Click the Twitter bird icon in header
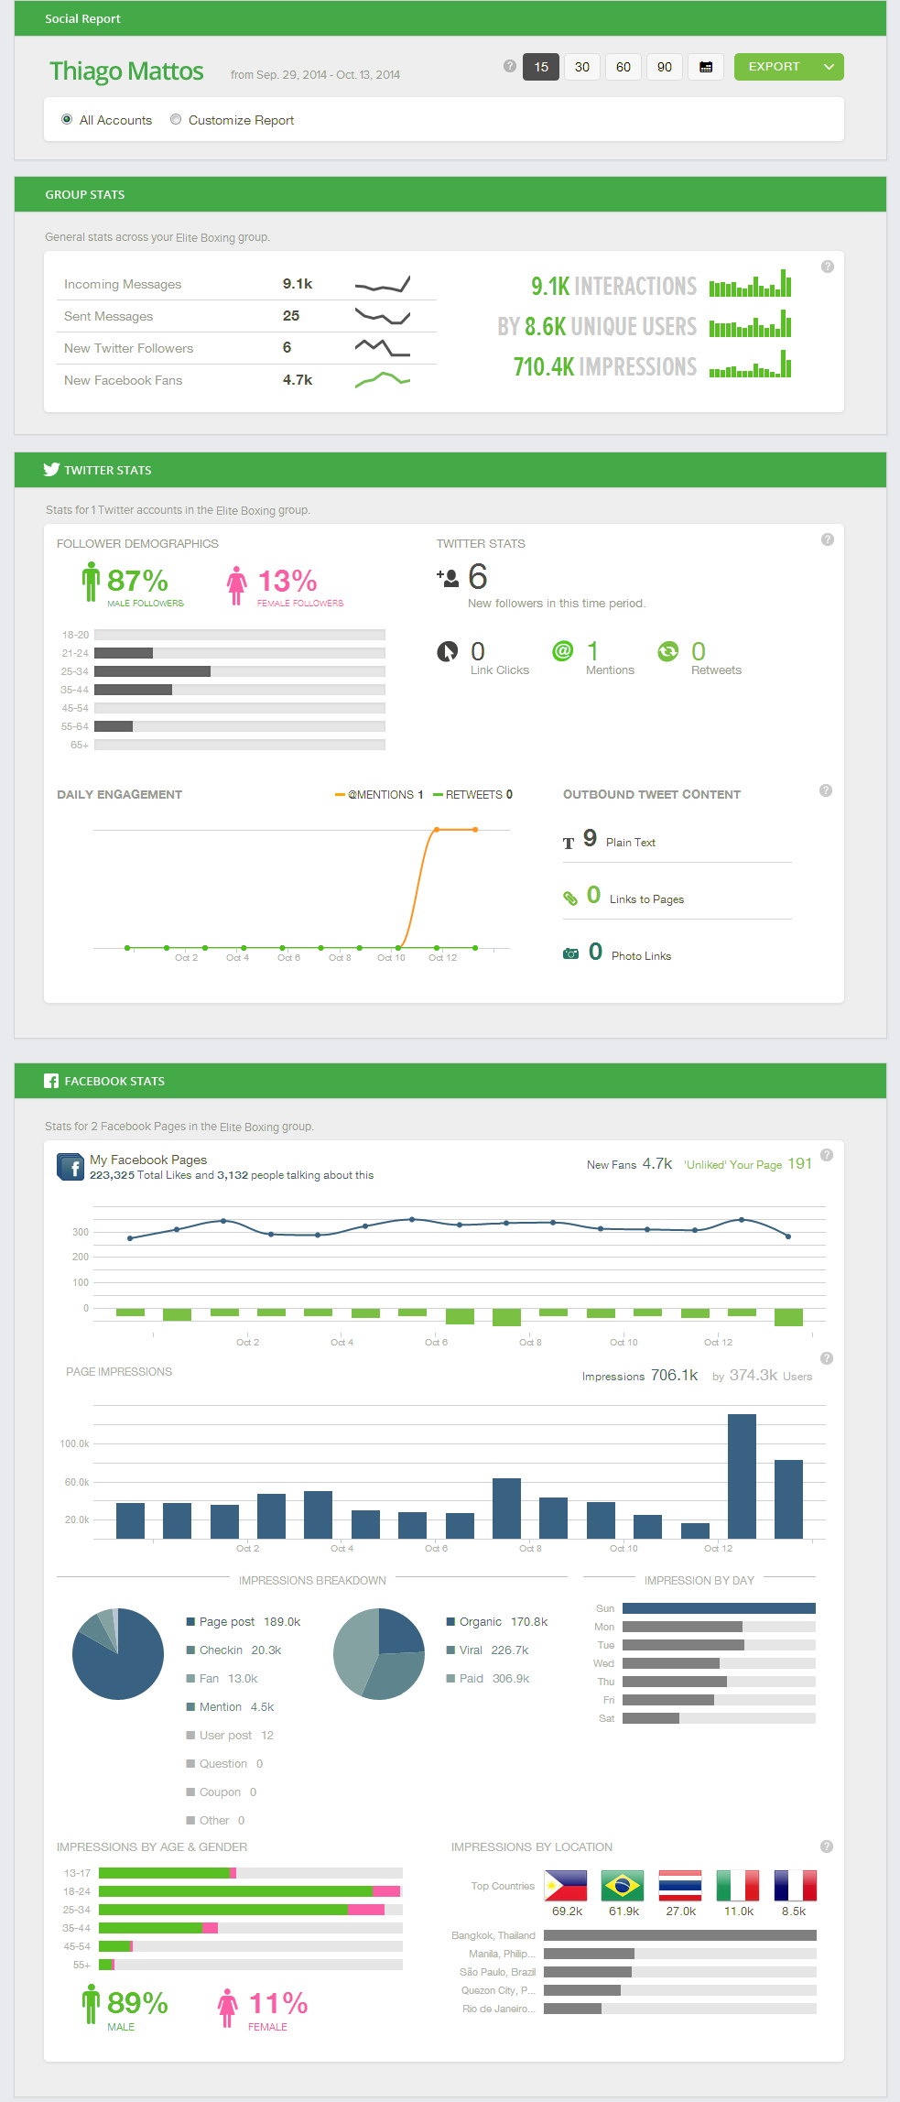 pos(51,470)
